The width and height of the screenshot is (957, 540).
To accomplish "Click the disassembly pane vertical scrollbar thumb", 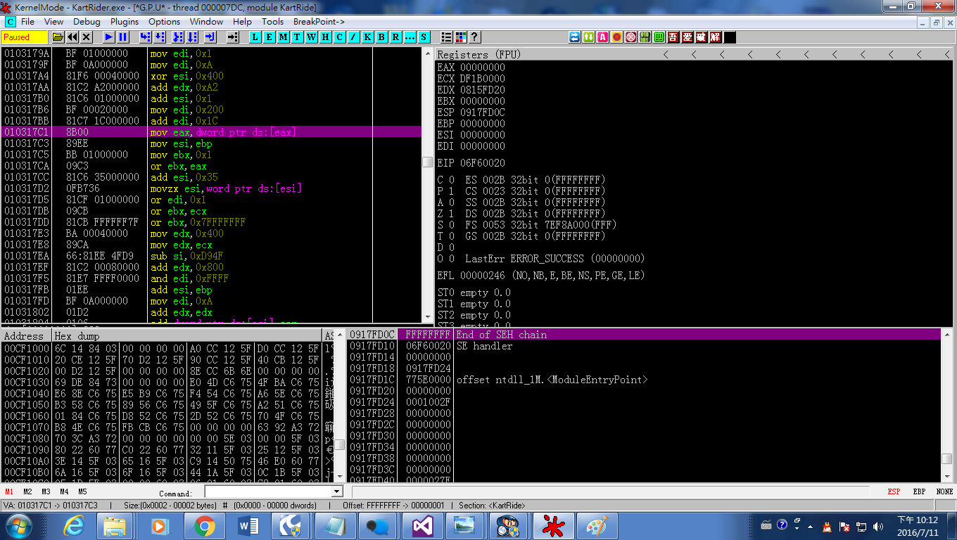I will [427, 162].
